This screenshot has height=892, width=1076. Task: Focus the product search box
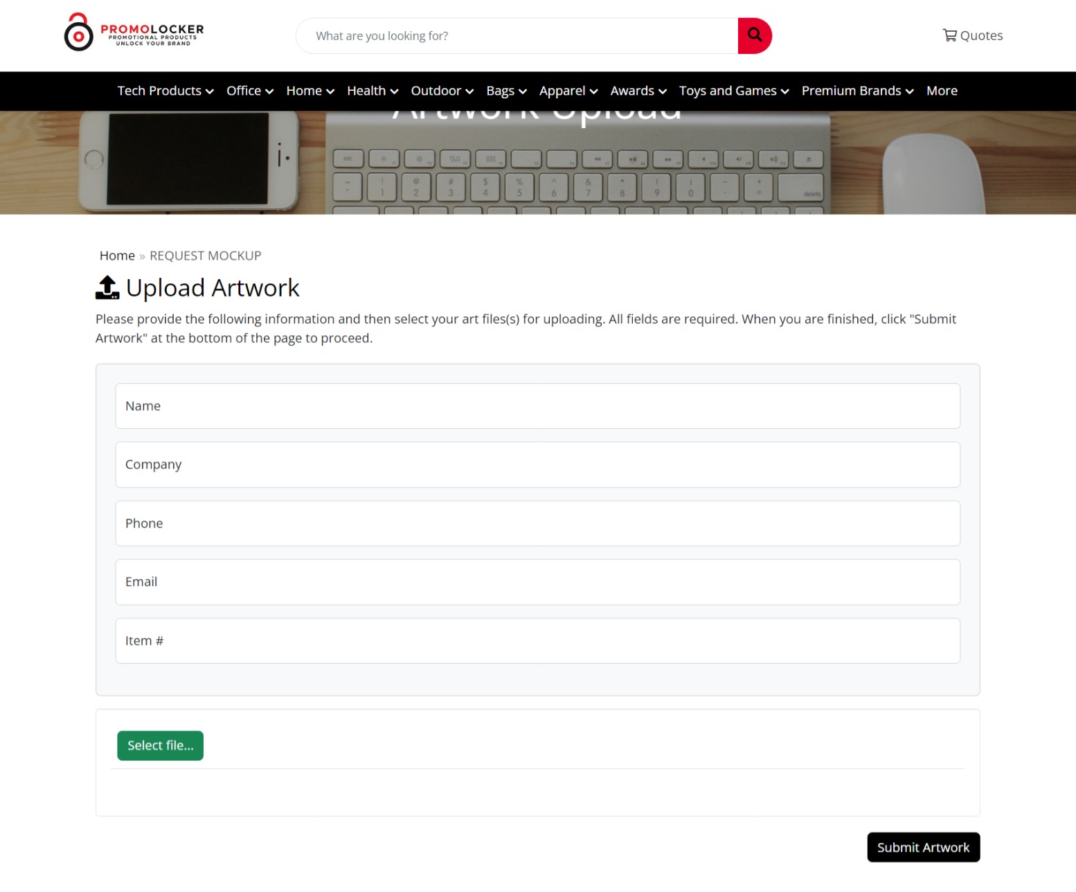point(517,35)
